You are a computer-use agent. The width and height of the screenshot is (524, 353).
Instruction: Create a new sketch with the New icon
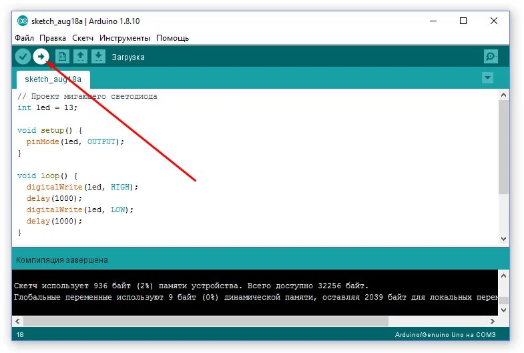(62, 57)
